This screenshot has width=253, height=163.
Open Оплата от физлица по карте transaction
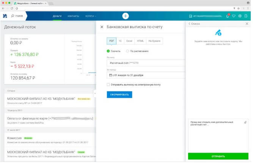tap(50, 120)
